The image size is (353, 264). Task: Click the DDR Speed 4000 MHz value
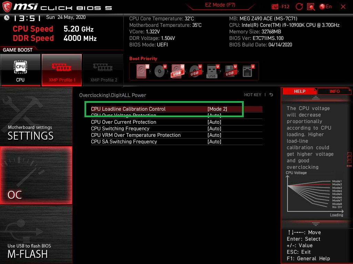[x=80, y=38]
